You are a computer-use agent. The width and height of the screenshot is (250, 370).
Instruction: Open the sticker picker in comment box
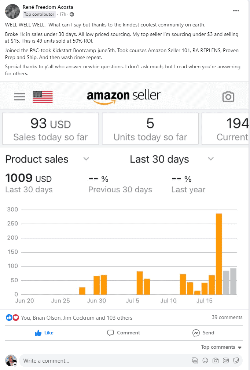coord(236,360)
